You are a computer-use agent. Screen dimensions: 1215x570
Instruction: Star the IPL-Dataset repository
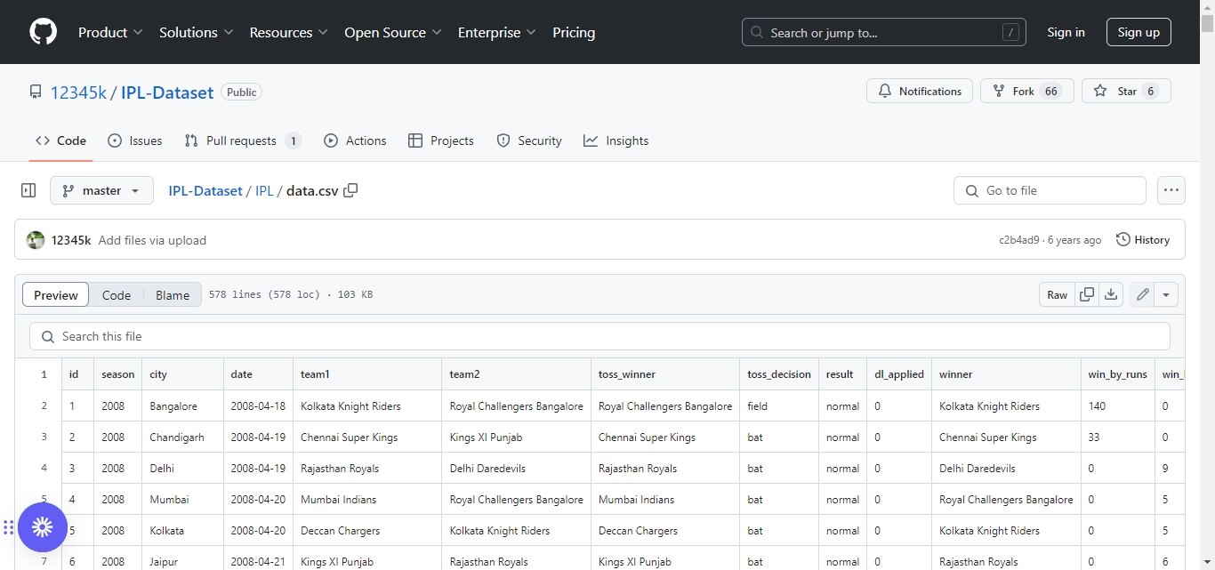tap(1126, 92)
